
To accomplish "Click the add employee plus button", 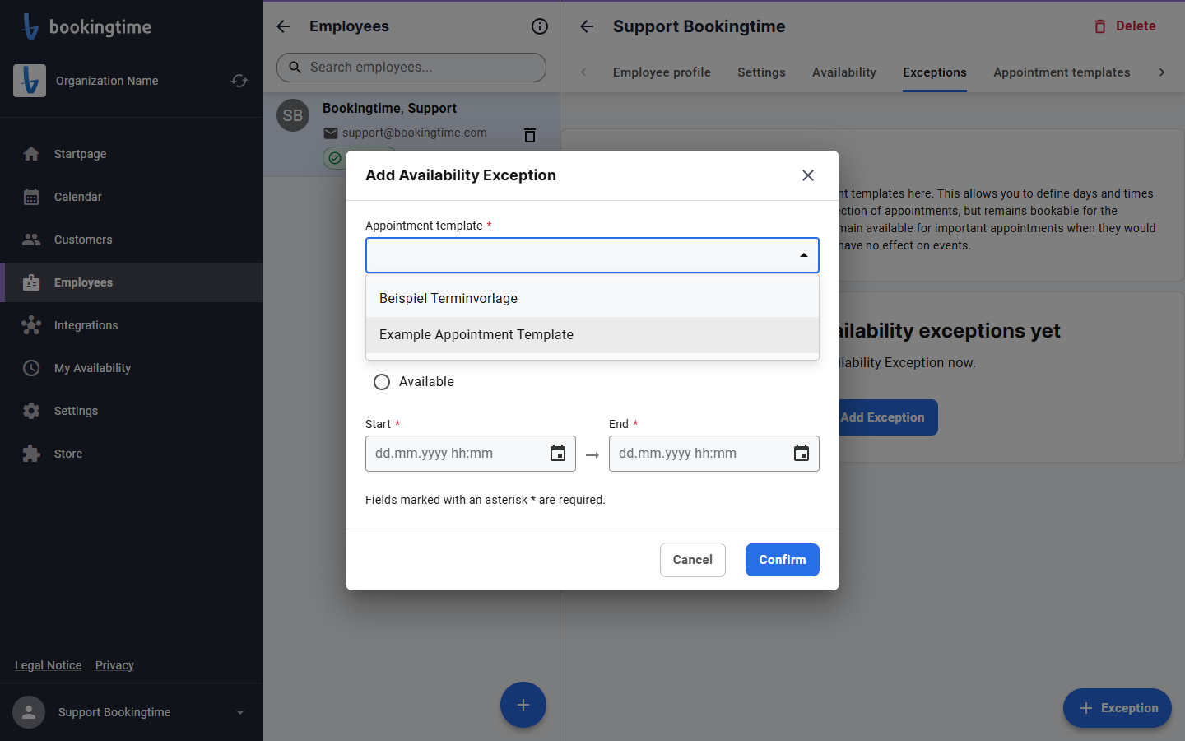I will (523, 705).
